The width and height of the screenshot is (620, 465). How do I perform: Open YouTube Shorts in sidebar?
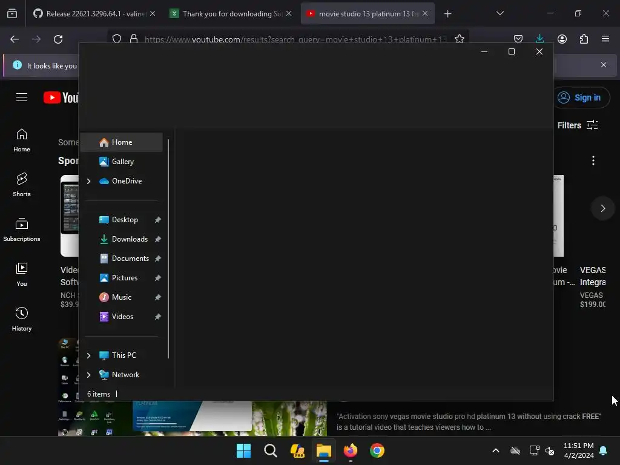tap(22, 185)
